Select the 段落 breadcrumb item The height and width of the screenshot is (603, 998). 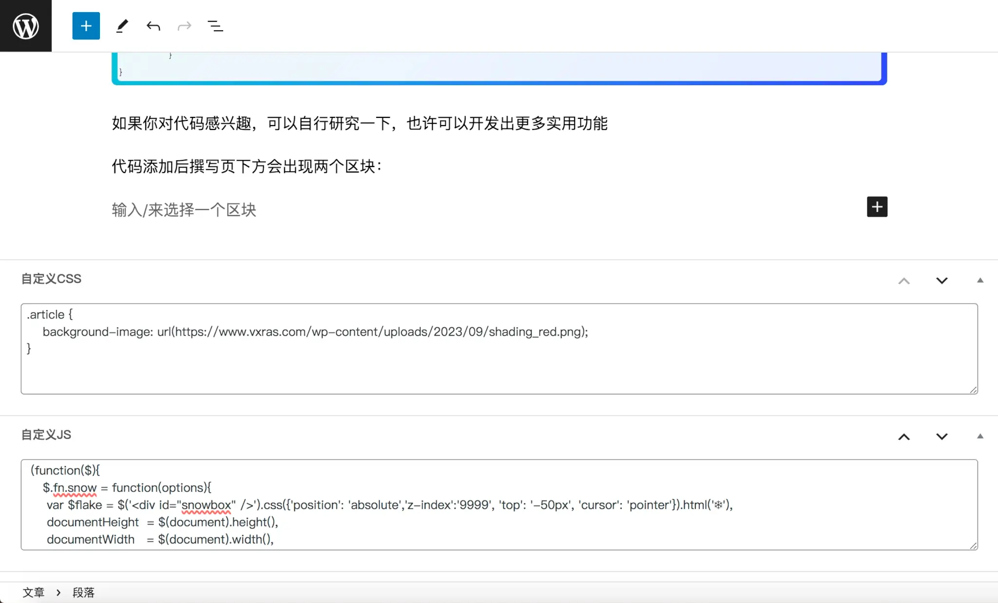tap(83, 592)
